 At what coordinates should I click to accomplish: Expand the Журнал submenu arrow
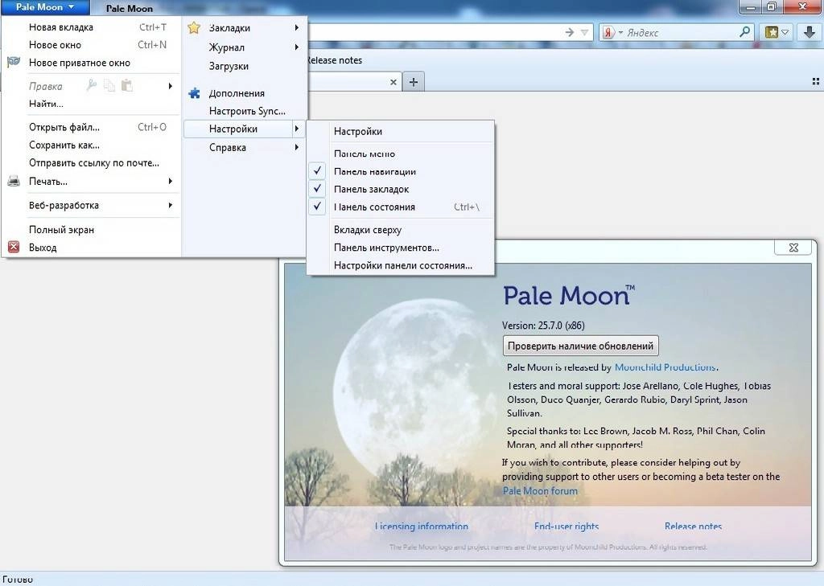coord(297,47)
